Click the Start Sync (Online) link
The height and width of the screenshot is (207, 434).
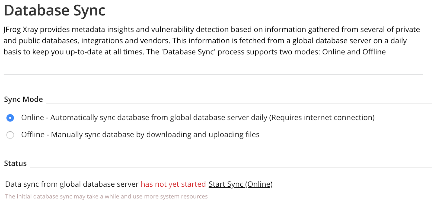pyautogui.click(x=240, y=184)
